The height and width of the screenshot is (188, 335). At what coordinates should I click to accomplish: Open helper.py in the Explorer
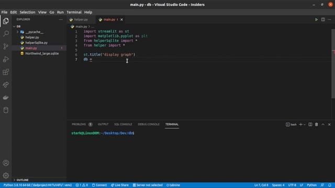tap(39, 37)
